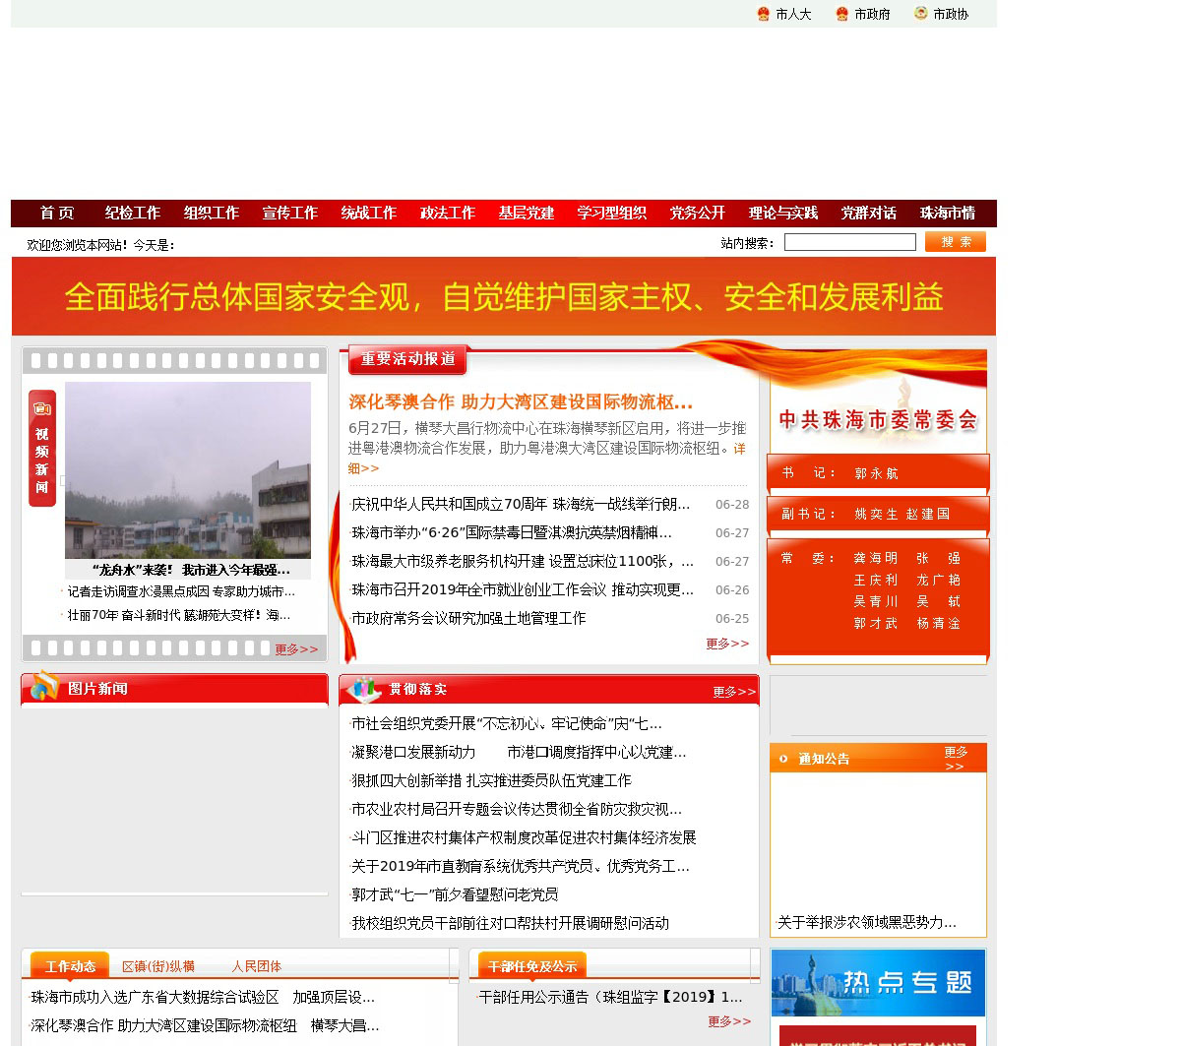Click the 站内搜索 text input field

coord(850,242)
